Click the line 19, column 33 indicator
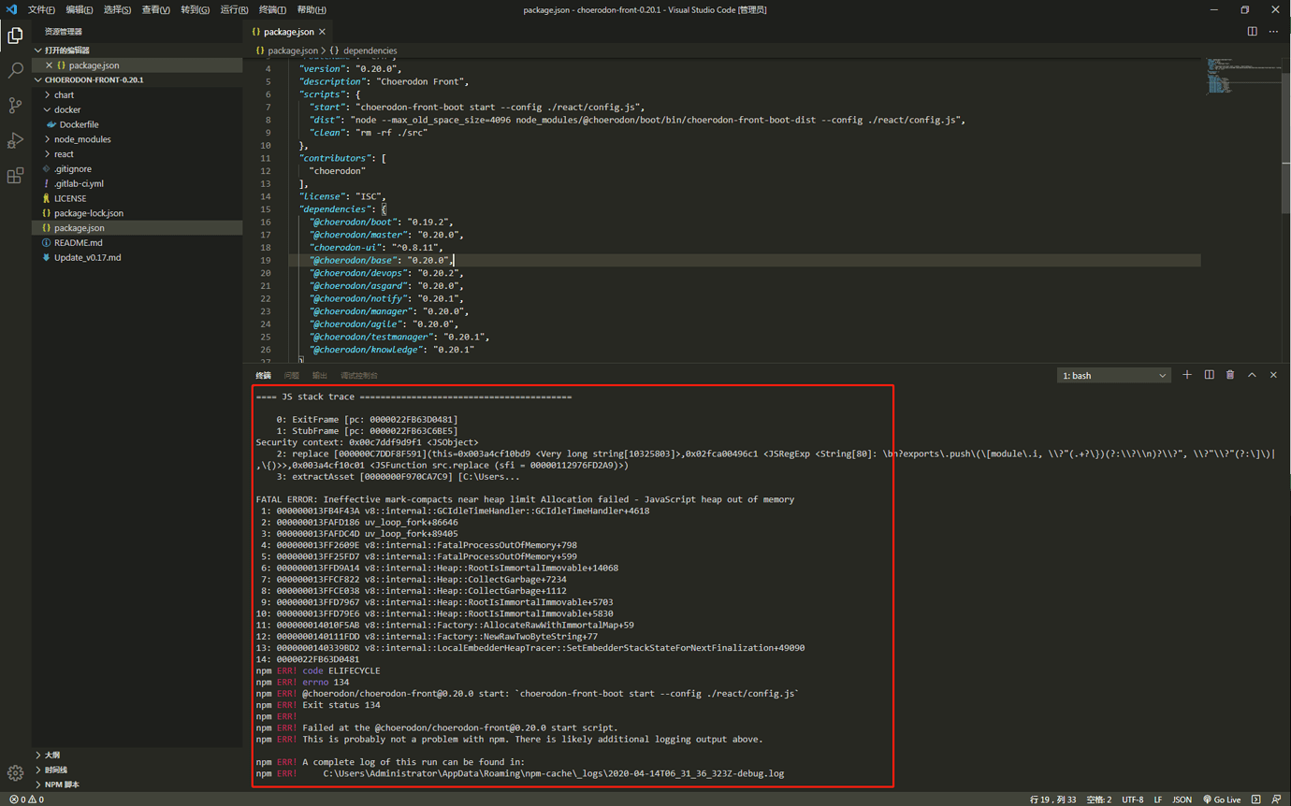 point(1052,799)
